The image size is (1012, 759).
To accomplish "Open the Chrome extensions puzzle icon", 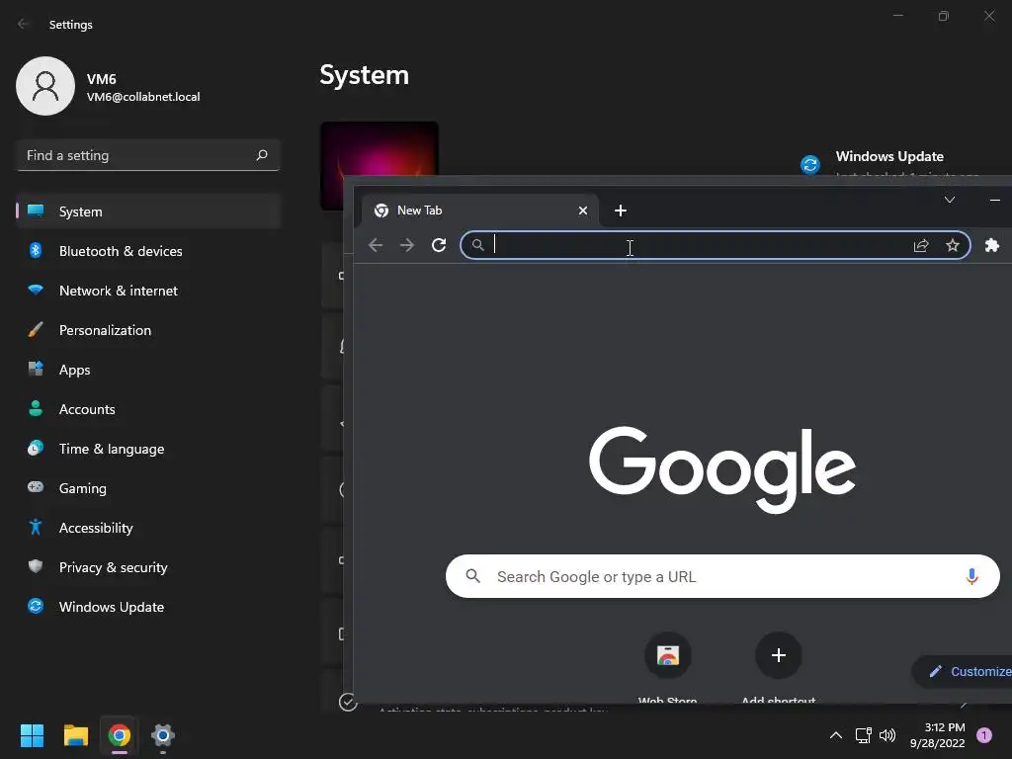I will 992,245.
